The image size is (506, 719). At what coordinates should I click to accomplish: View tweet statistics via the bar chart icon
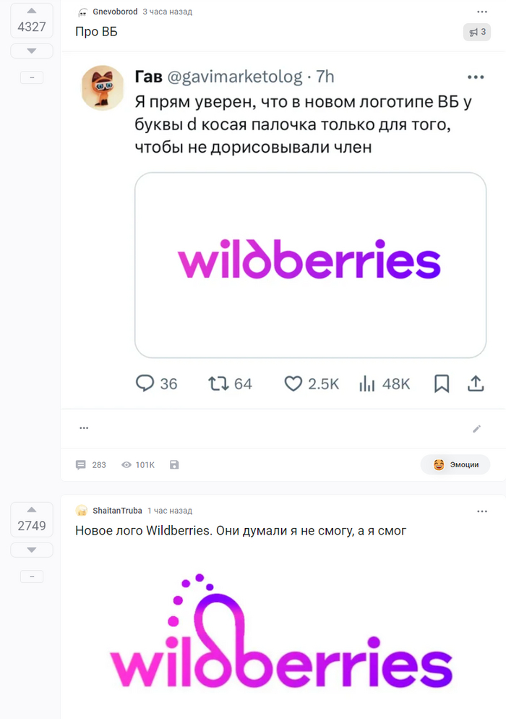[369, 383]
